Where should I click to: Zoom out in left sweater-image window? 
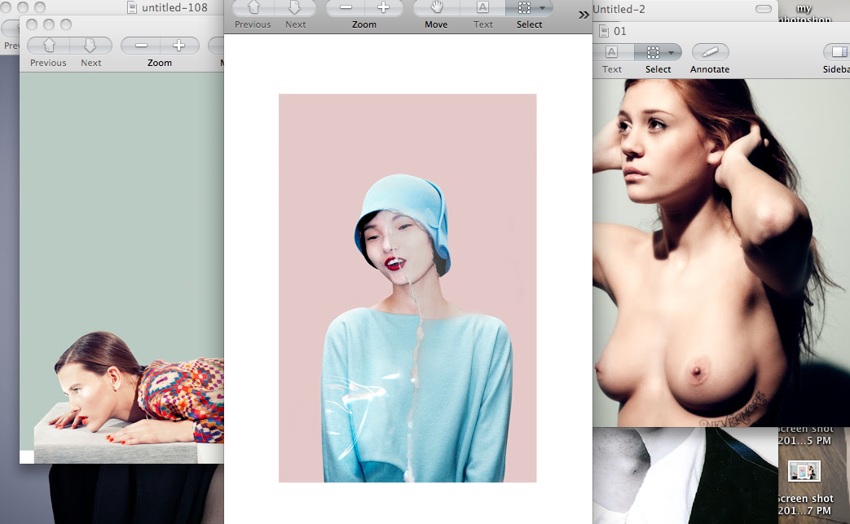coord(141,46)
